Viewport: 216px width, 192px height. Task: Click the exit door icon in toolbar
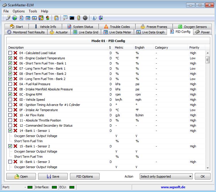click(x=101, y=18)
